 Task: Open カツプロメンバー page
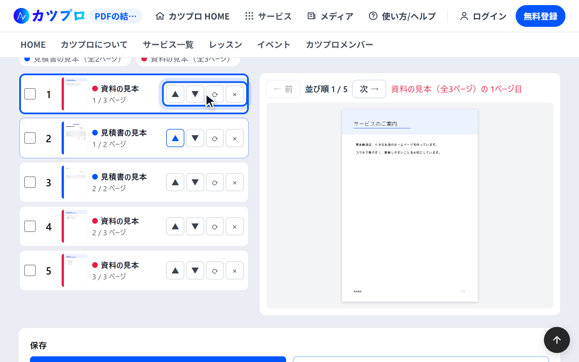click(x=339, y=45)
